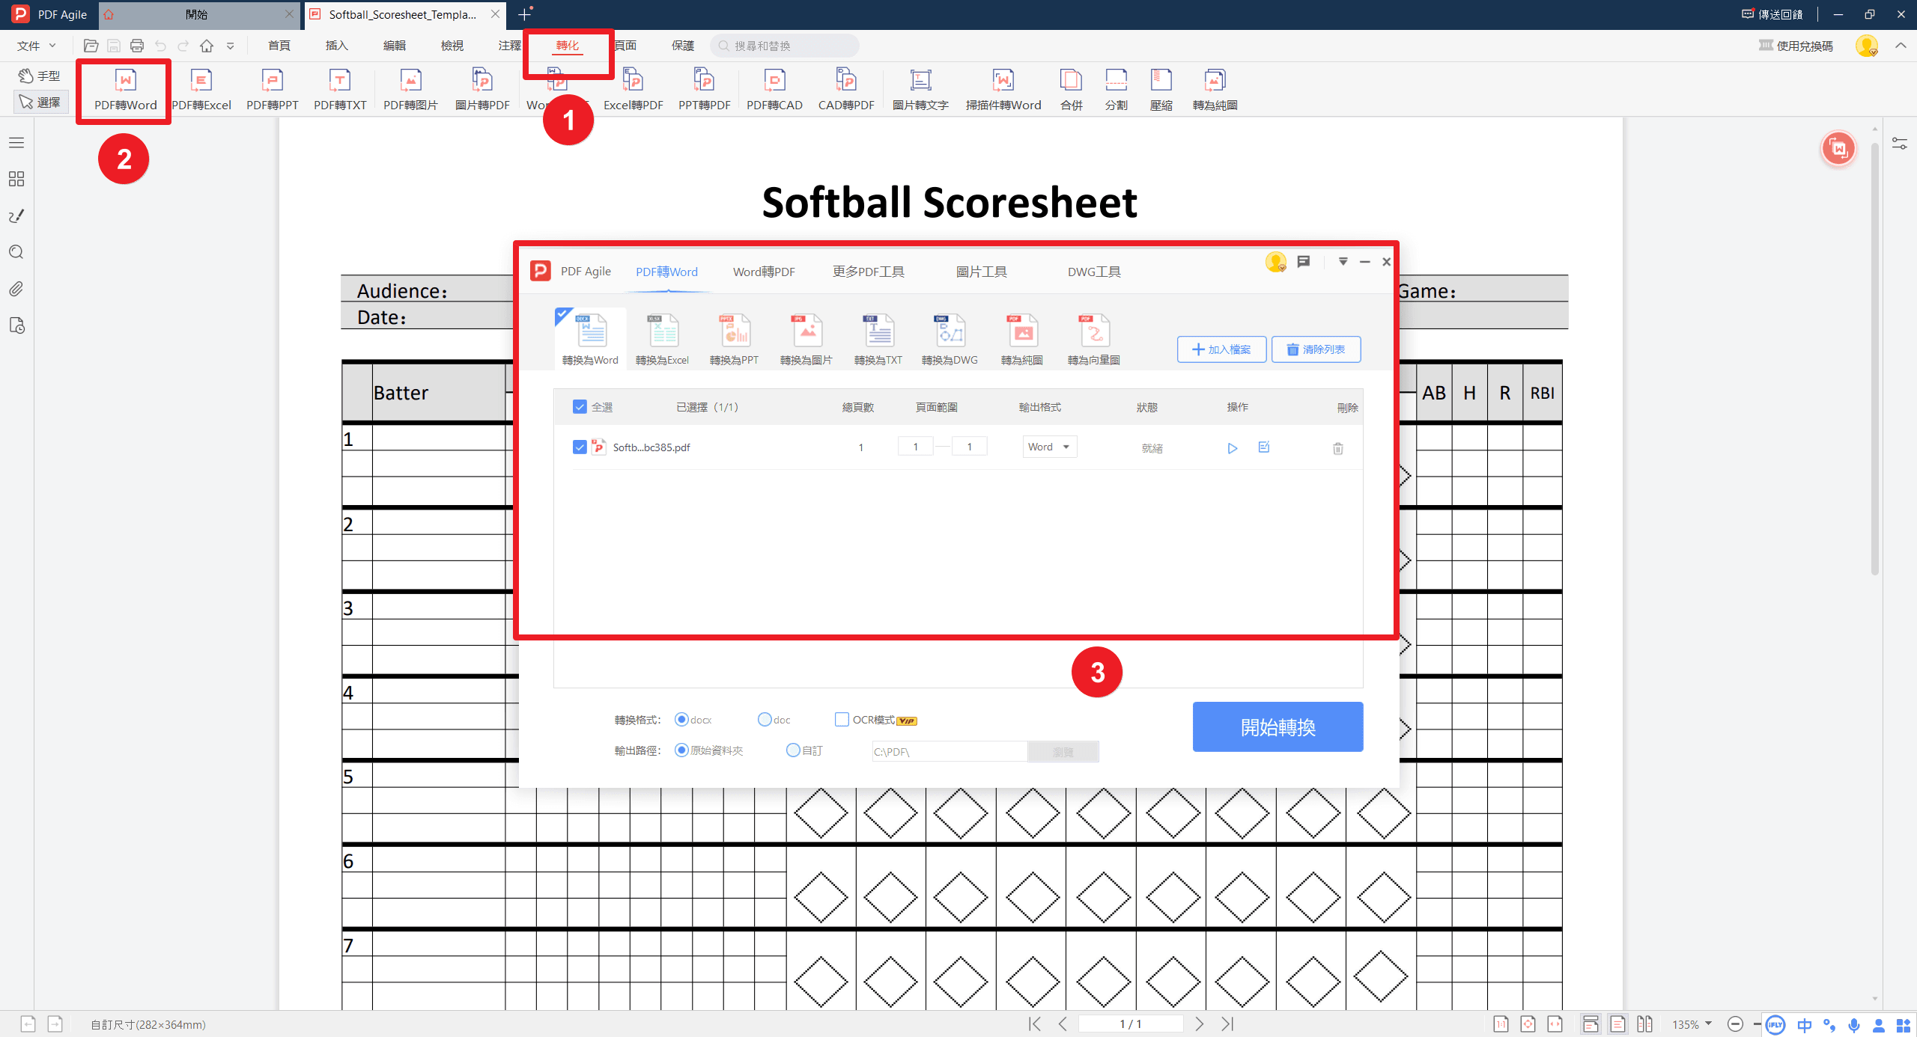Choose 轉換為PPT in the converter dialog
This screenshot has height=1037, width=1917.
[x=734, y=340]
